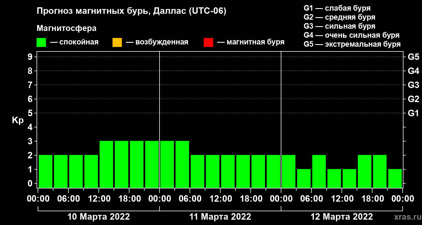Viewport: 422px width, 225px height.
Task: Click the Kp 2 bar starting 06:00 on 12 Марта
Action: tap(319, 171)
